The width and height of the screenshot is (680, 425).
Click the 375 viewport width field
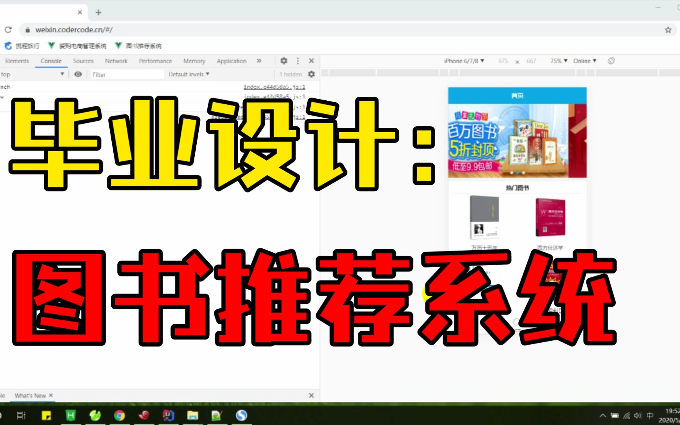[x=503, y=61]
